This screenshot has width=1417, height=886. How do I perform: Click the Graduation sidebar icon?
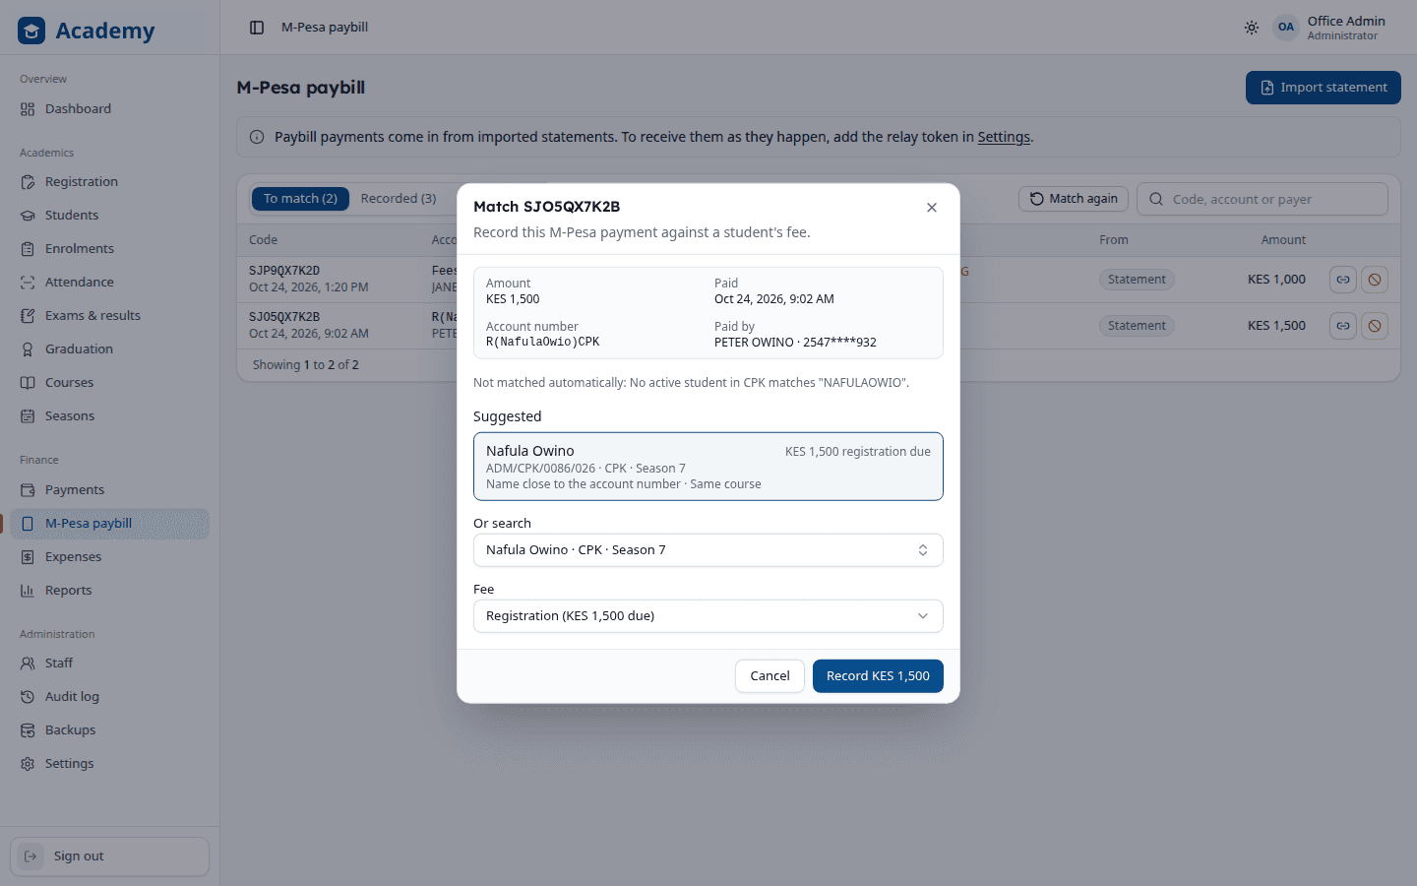click(x=28, y=349)
